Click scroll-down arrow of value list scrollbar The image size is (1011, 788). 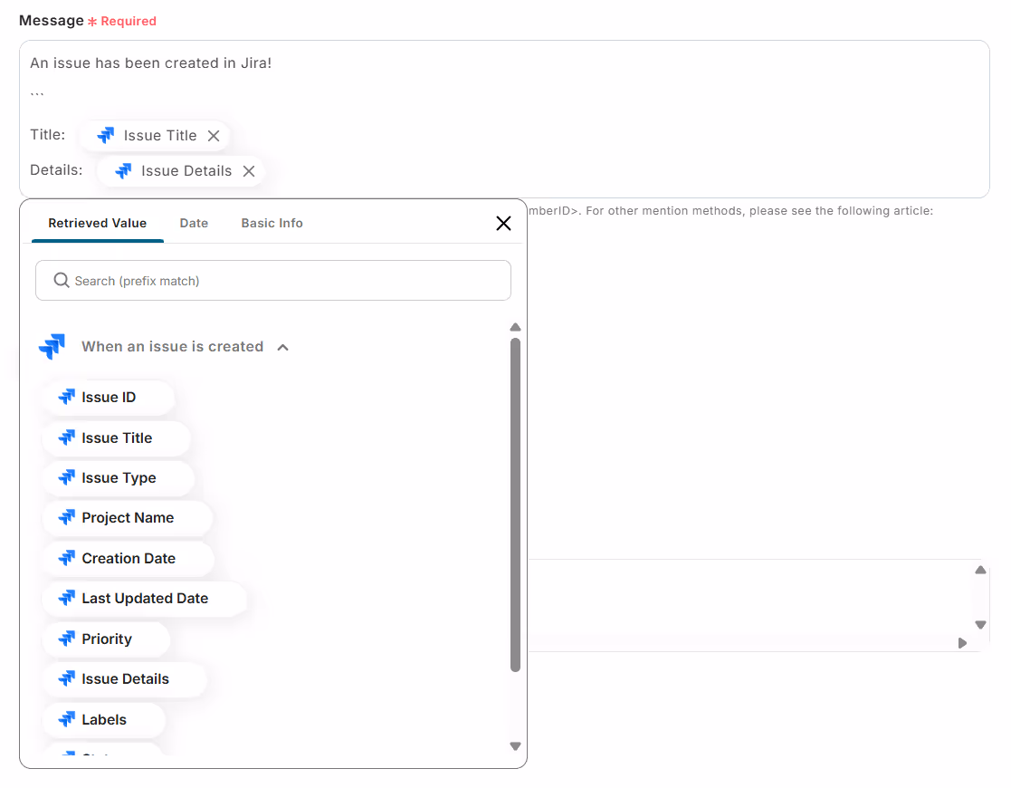tap(515, 746)
